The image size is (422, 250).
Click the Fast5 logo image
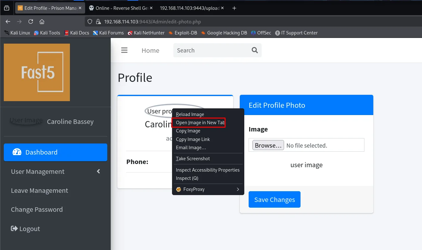point(37,72)
